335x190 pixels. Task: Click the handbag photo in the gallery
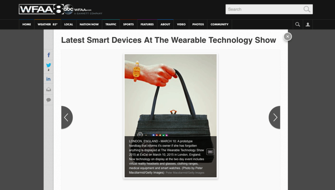tap(170, 95)
